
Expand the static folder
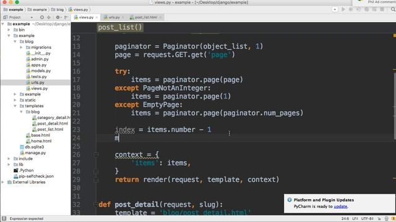[x=15, y=100]
